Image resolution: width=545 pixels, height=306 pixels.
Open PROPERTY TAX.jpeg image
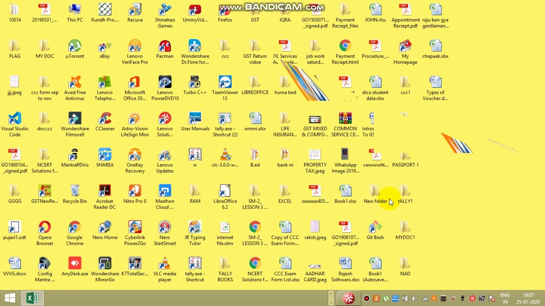pos(315,161)
